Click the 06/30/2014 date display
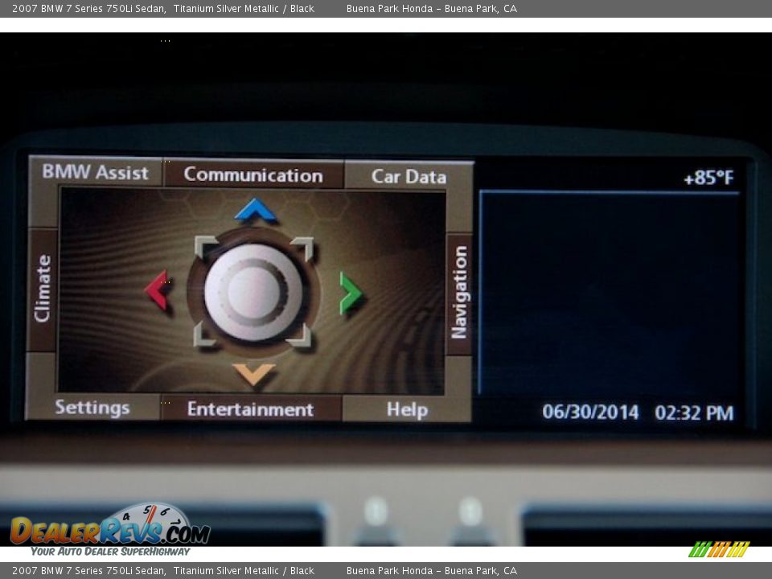This screenshot has width=772, height=579. (590, 413)
